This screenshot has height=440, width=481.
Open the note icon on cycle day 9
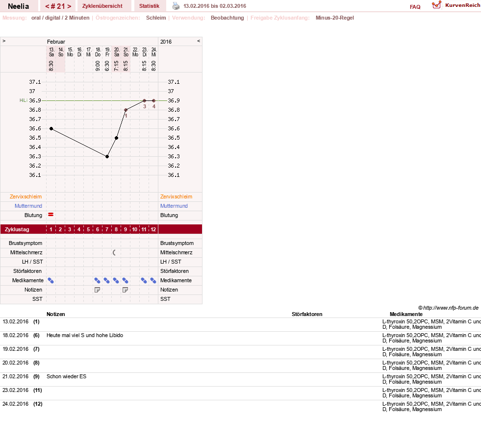125,290
